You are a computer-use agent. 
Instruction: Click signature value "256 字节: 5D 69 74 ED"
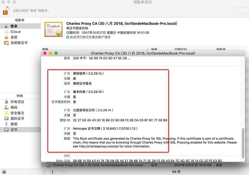(x=101, y=58)
